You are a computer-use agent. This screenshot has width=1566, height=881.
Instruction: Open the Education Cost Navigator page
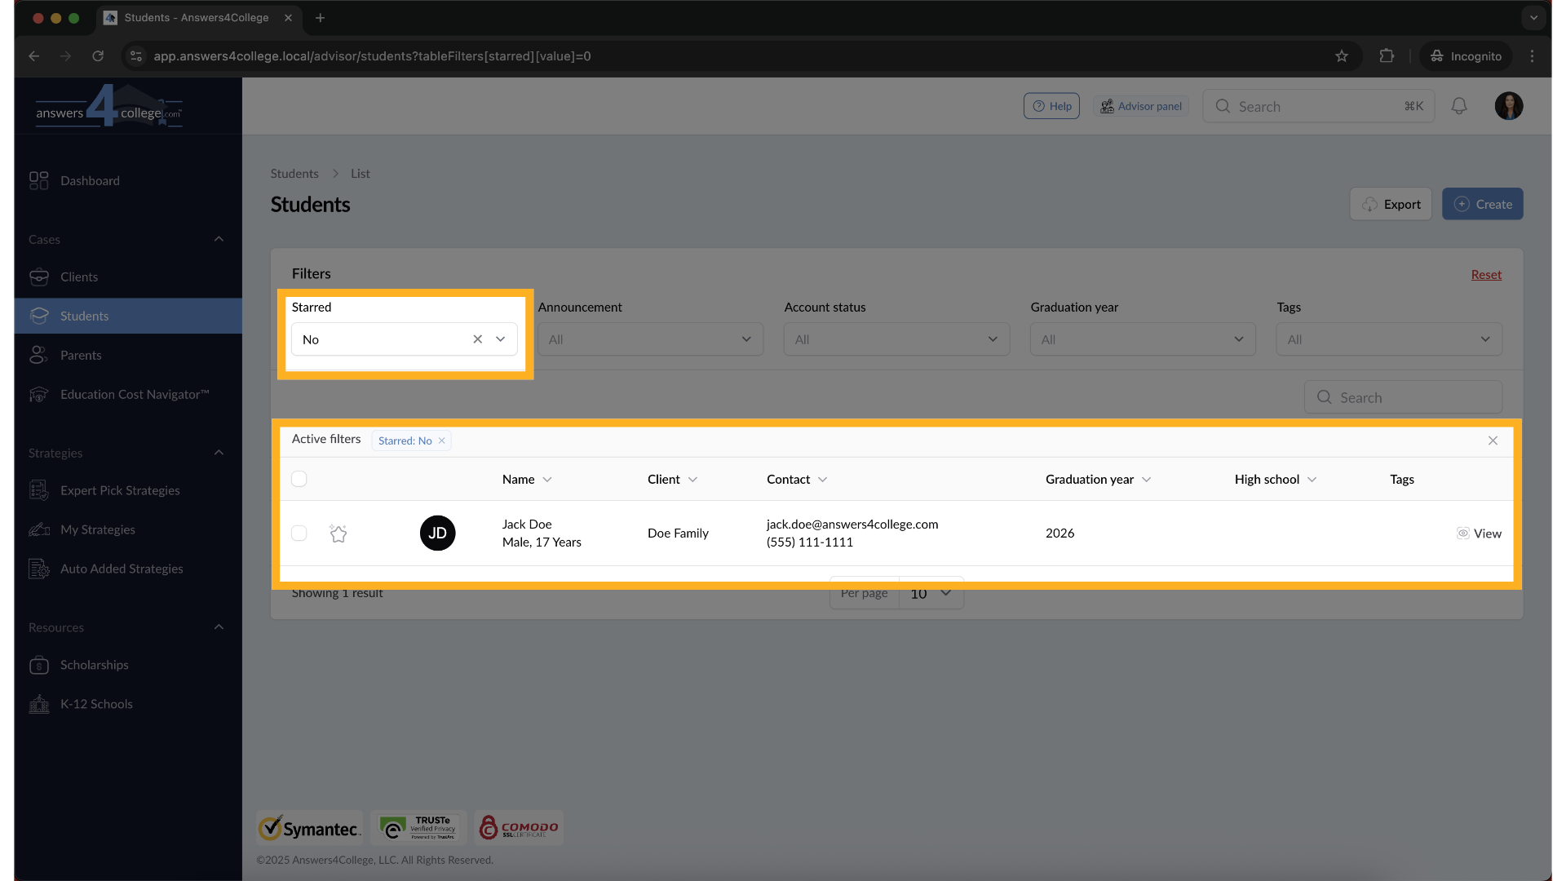[x=134, y=394]
